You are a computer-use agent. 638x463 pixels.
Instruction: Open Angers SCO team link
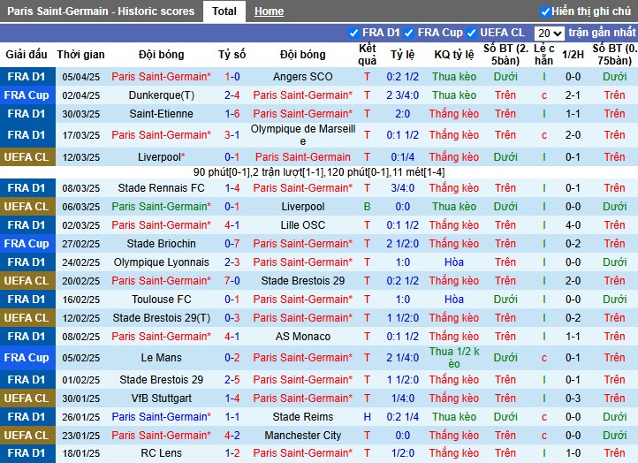pos(303,77)
